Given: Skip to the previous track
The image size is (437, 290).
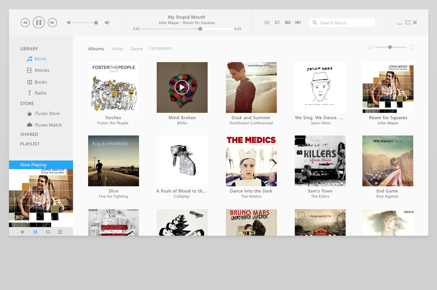Looking at the screenshot, I should click(x=25, y=23).
